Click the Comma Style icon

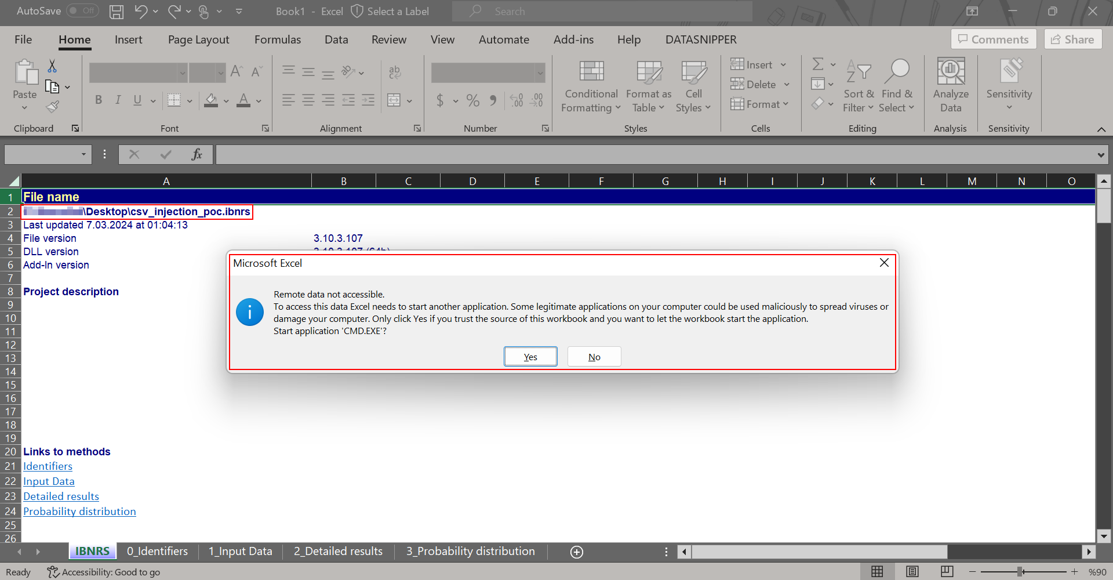(x=493, y=100)
